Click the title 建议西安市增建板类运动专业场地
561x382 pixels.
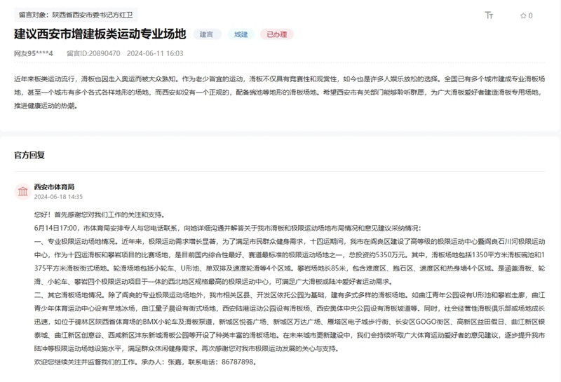pos(100,34)
